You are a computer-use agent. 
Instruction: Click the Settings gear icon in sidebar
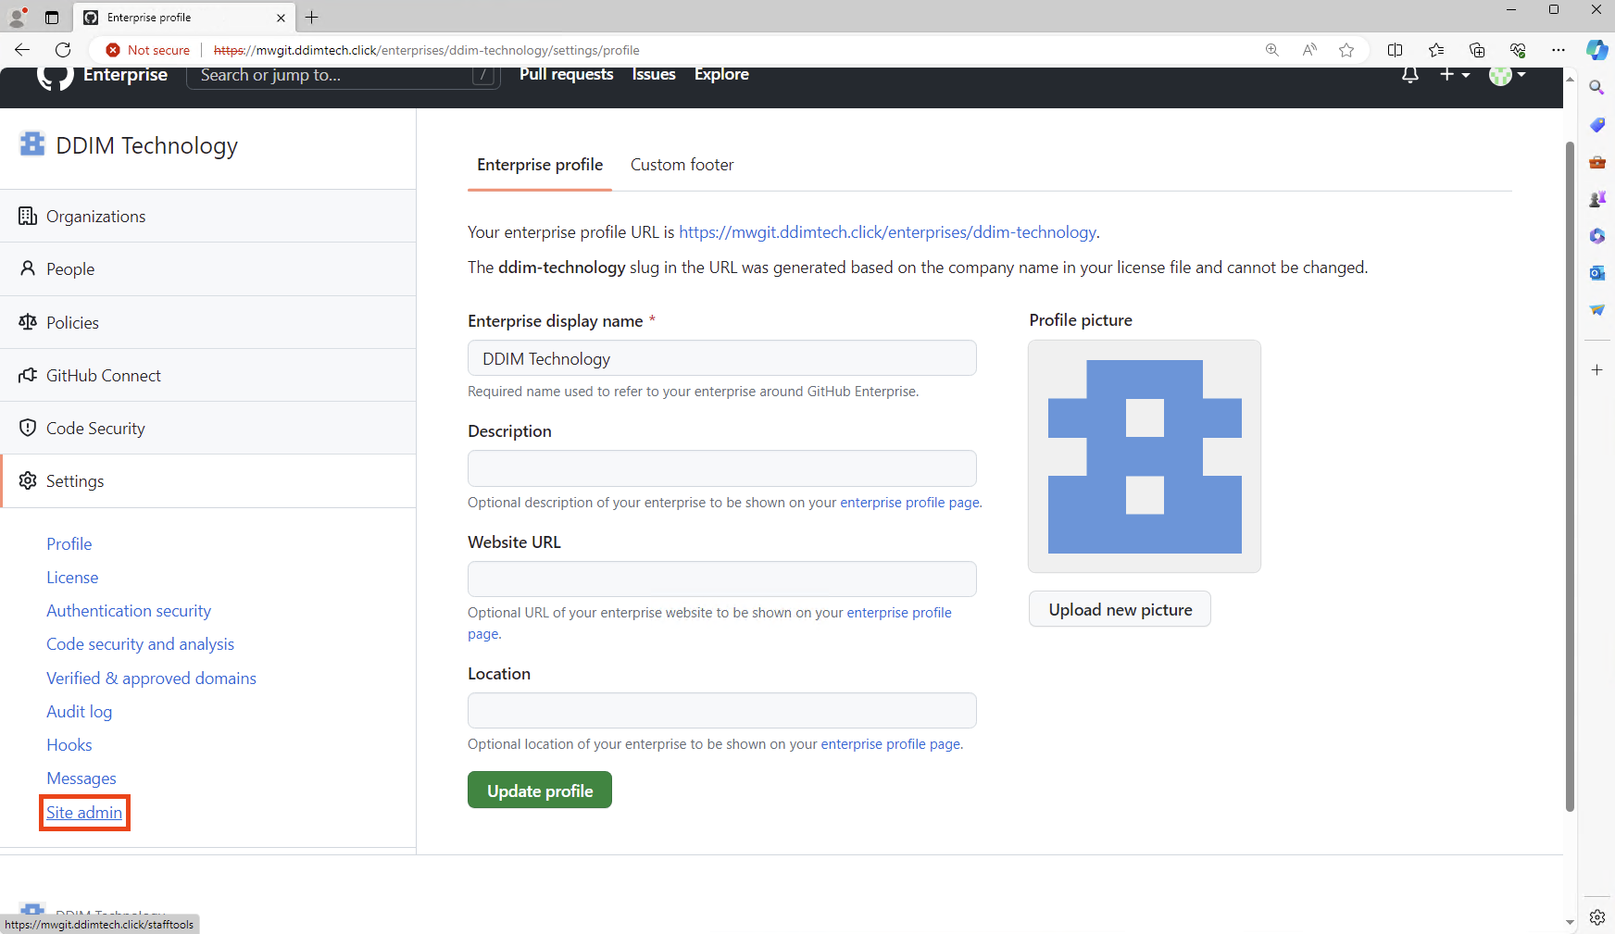point(28,480)
